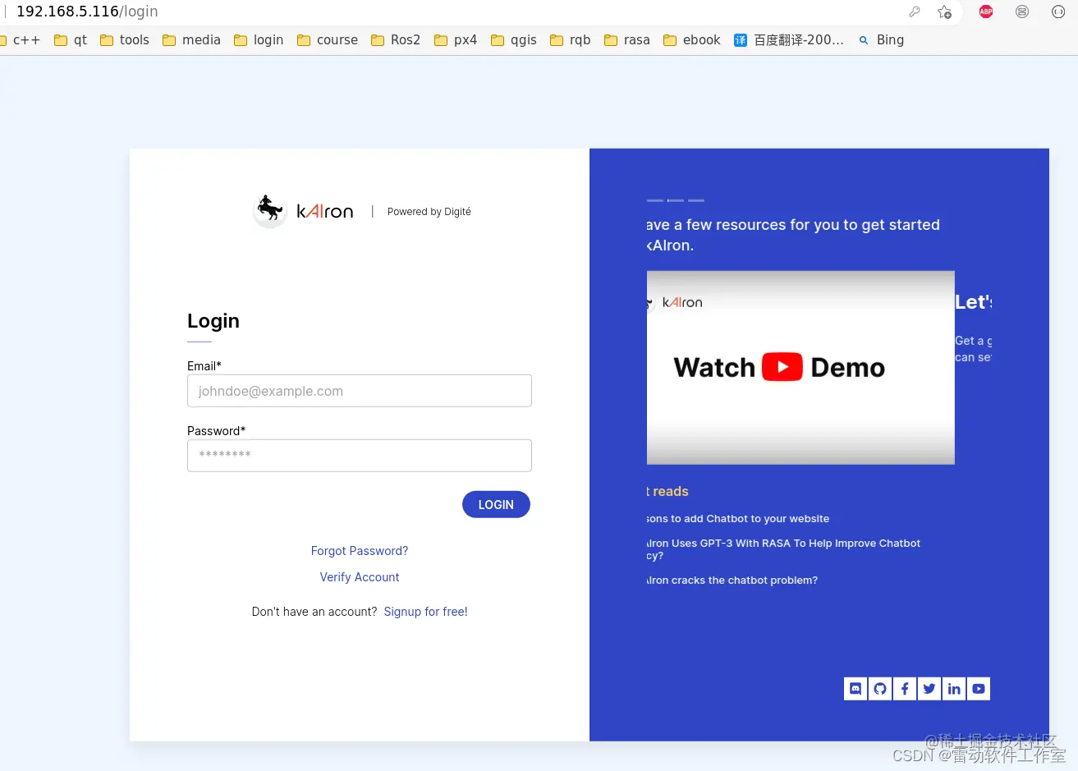
Task: Open the ebook bookmark folder
Action: [x=692, y=39]
